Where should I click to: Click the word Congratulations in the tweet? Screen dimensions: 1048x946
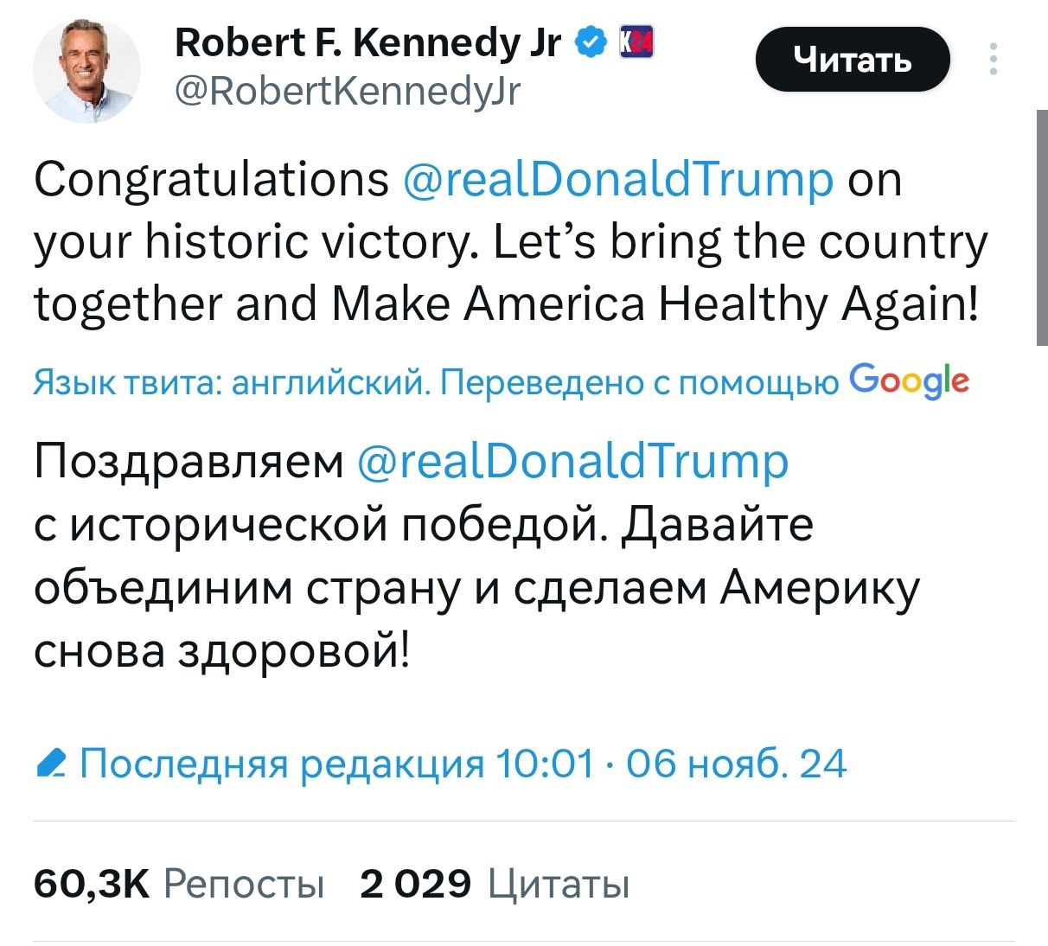pos(212,180)
